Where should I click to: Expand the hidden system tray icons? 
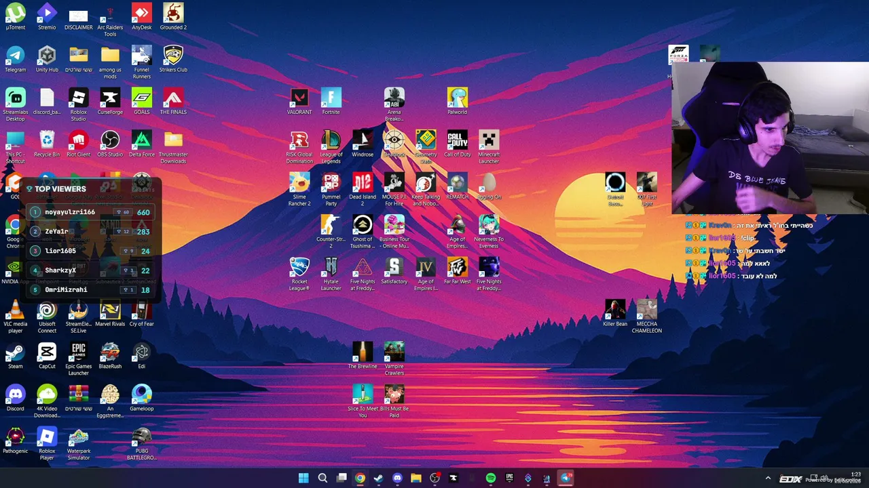click(x=768, y=479)
